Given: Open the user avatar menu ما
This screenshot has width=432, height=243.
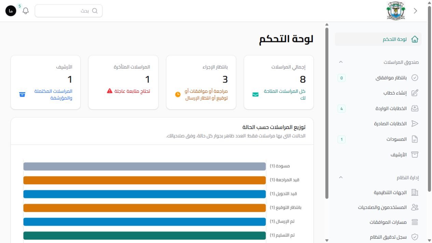Looking at the screenshot, I should (x=11, y=11).
